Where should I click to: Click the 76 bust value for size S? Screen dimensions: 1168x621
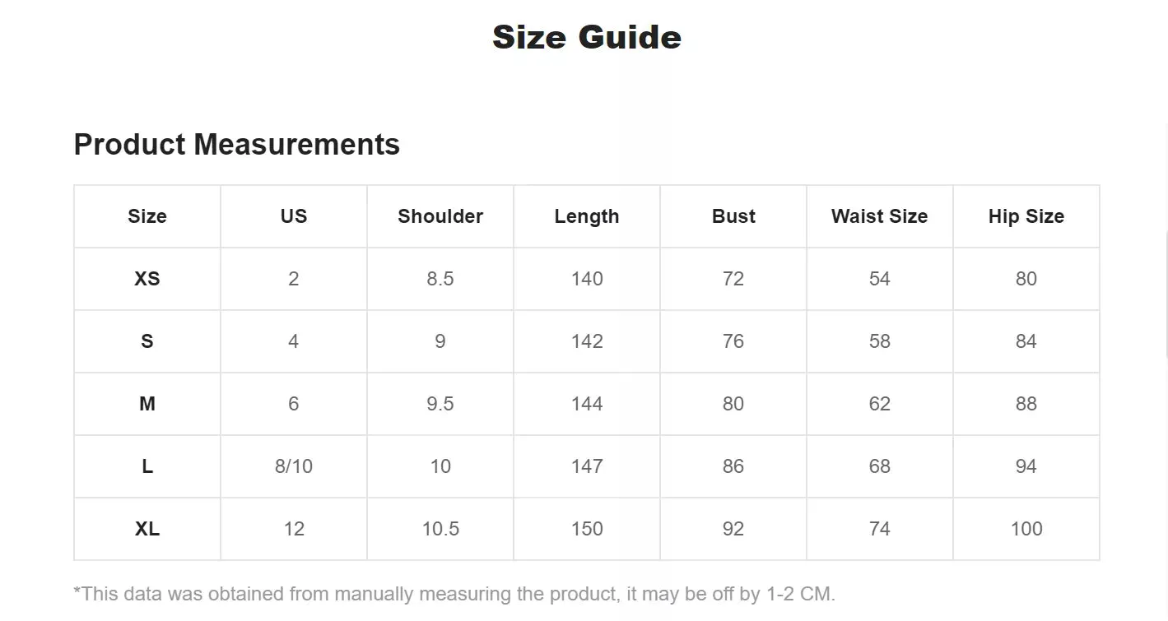[733, 341]
